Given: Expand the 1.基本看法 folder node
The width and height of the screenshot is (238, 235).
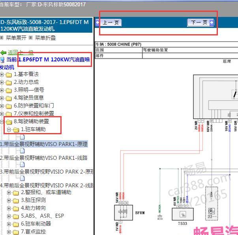Looking at the screenshot, I should pyautogui.click(x=2, y=74).
